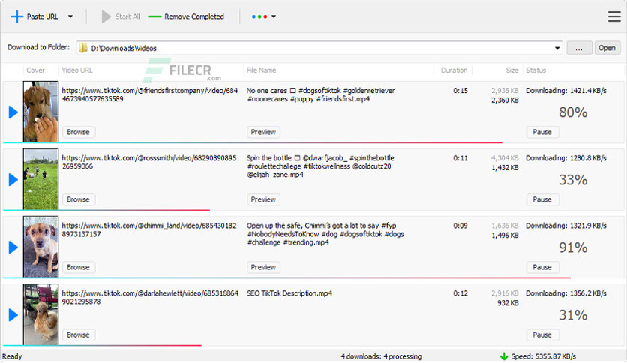Sort by the Duration column header
This screenshot has width=627, height=363.
pos(454,70)
